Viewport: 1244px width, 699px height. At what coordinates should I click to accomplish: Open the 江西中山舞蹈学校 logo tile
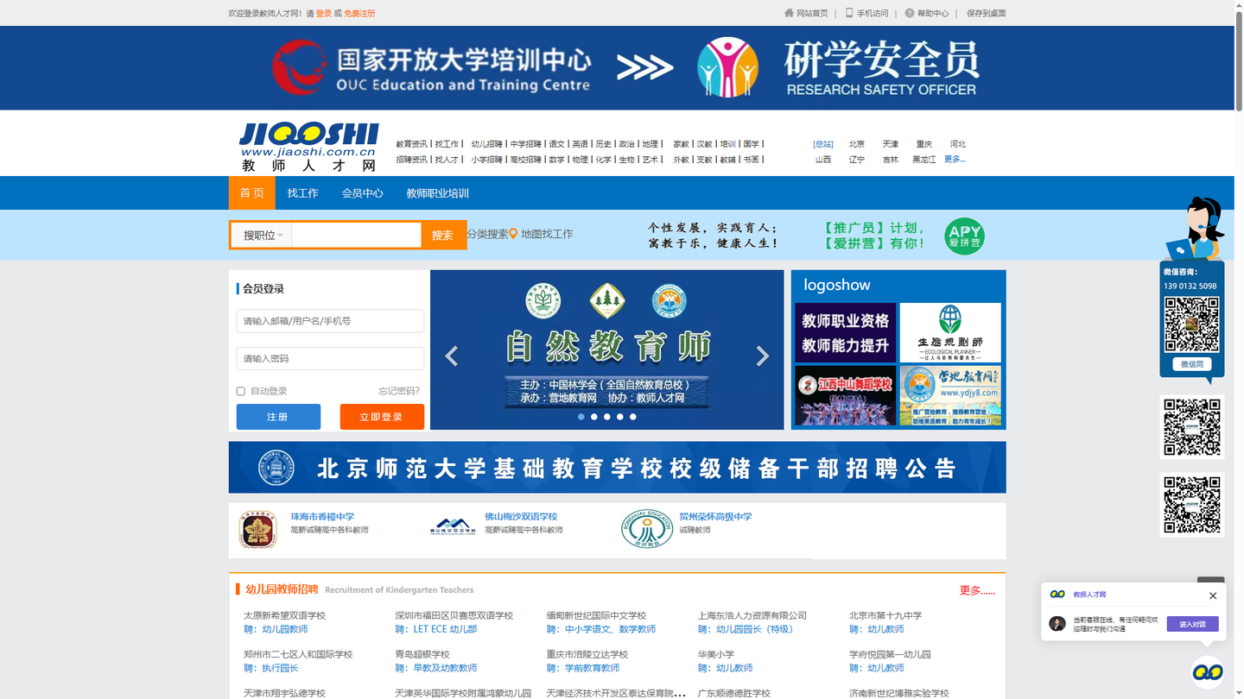pos(845,395)
